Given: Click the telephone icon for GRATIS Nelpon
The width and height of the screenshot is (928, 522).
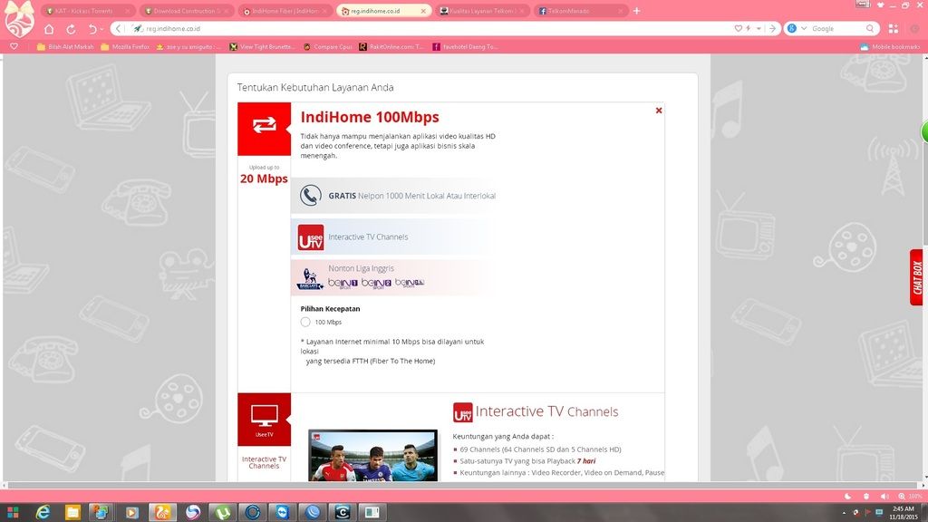Looking at the screenshot, I should pos(310,196).
